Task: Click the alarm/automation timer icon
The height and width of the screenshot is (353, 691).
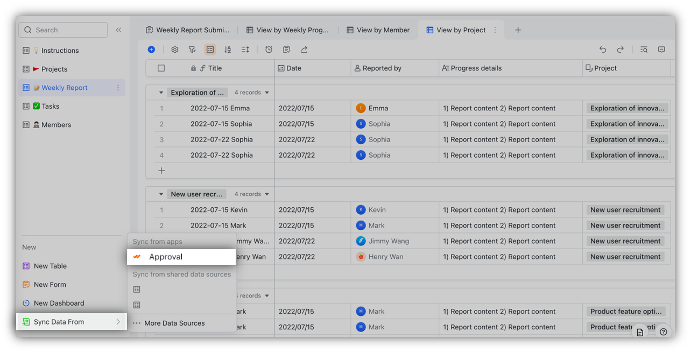Action: pos(269,49)
